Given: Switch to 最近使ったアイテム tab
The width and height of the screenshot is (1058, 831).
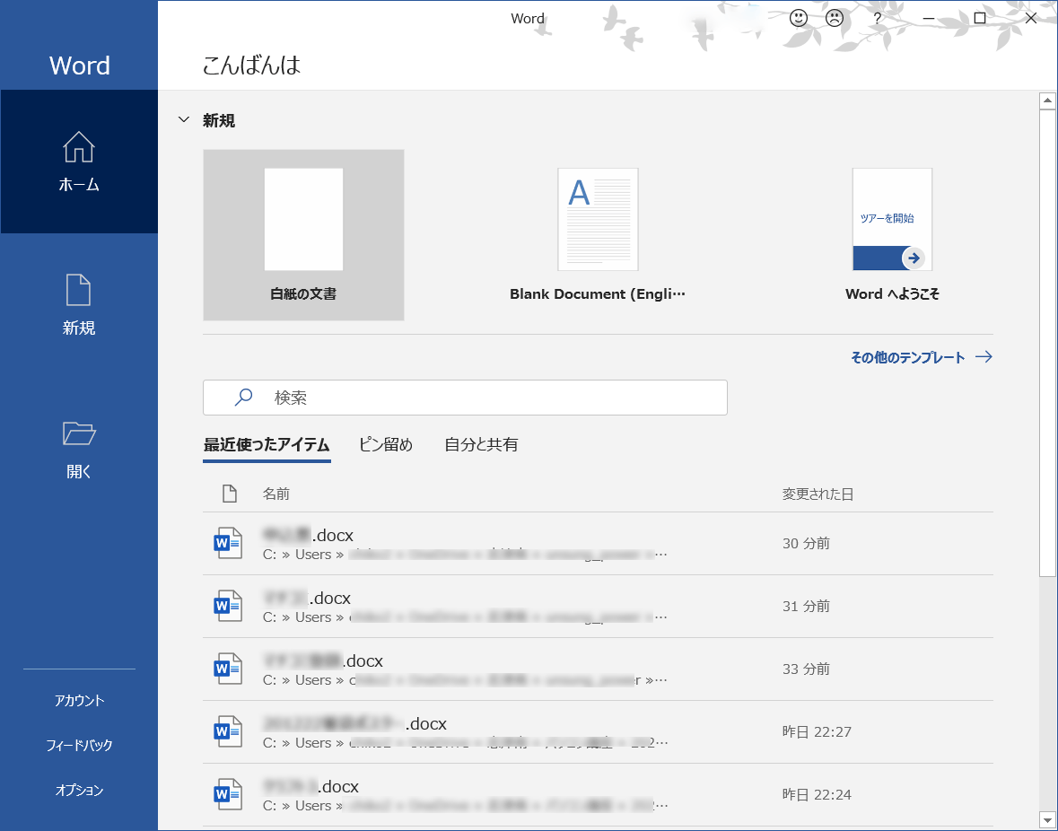Looking at the screenshot, I should pyautogui.click(x=267, y=445).
